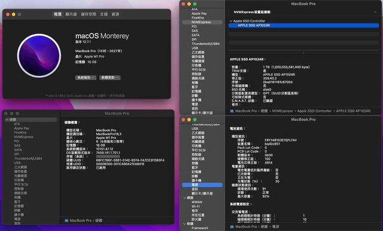Select 光纖通道 in the 電池資訊 window sidebar
Screen dimensions: 383x231
pos(198,142)
